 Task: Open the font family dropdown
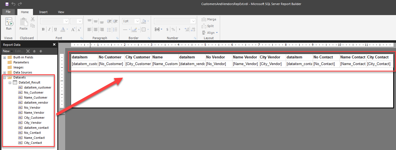click(66, 21)
